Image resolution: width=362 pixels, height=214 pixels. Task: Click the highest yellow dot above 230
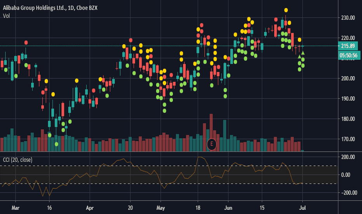286,10
